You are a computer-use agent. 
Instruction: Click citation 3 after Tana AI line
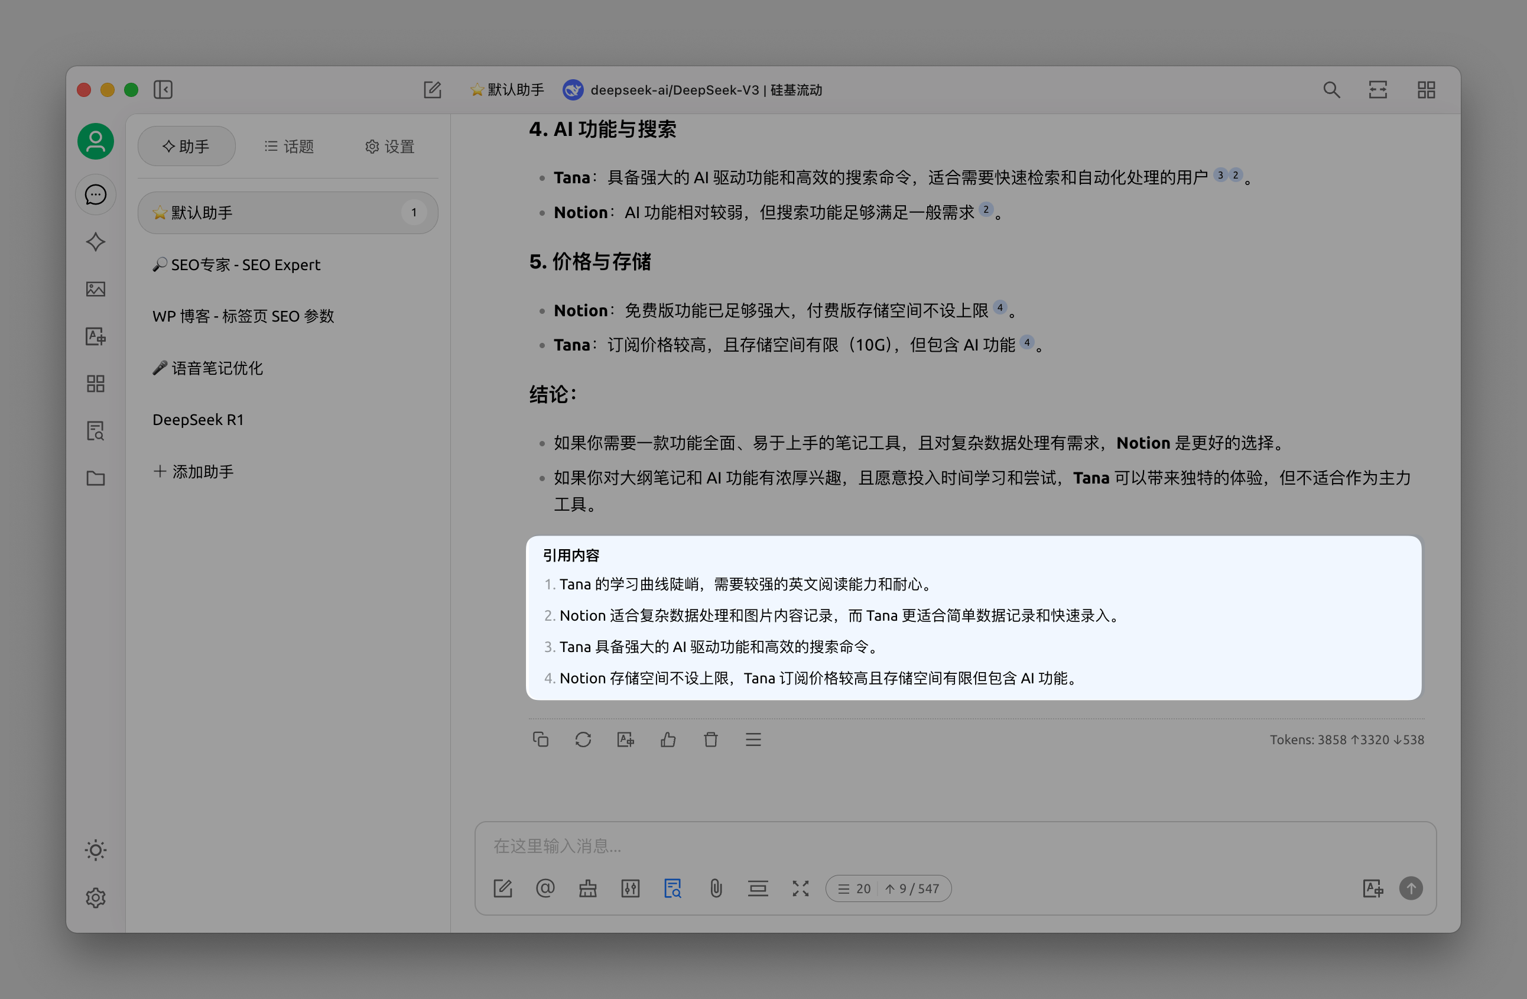coord(1220,175)
